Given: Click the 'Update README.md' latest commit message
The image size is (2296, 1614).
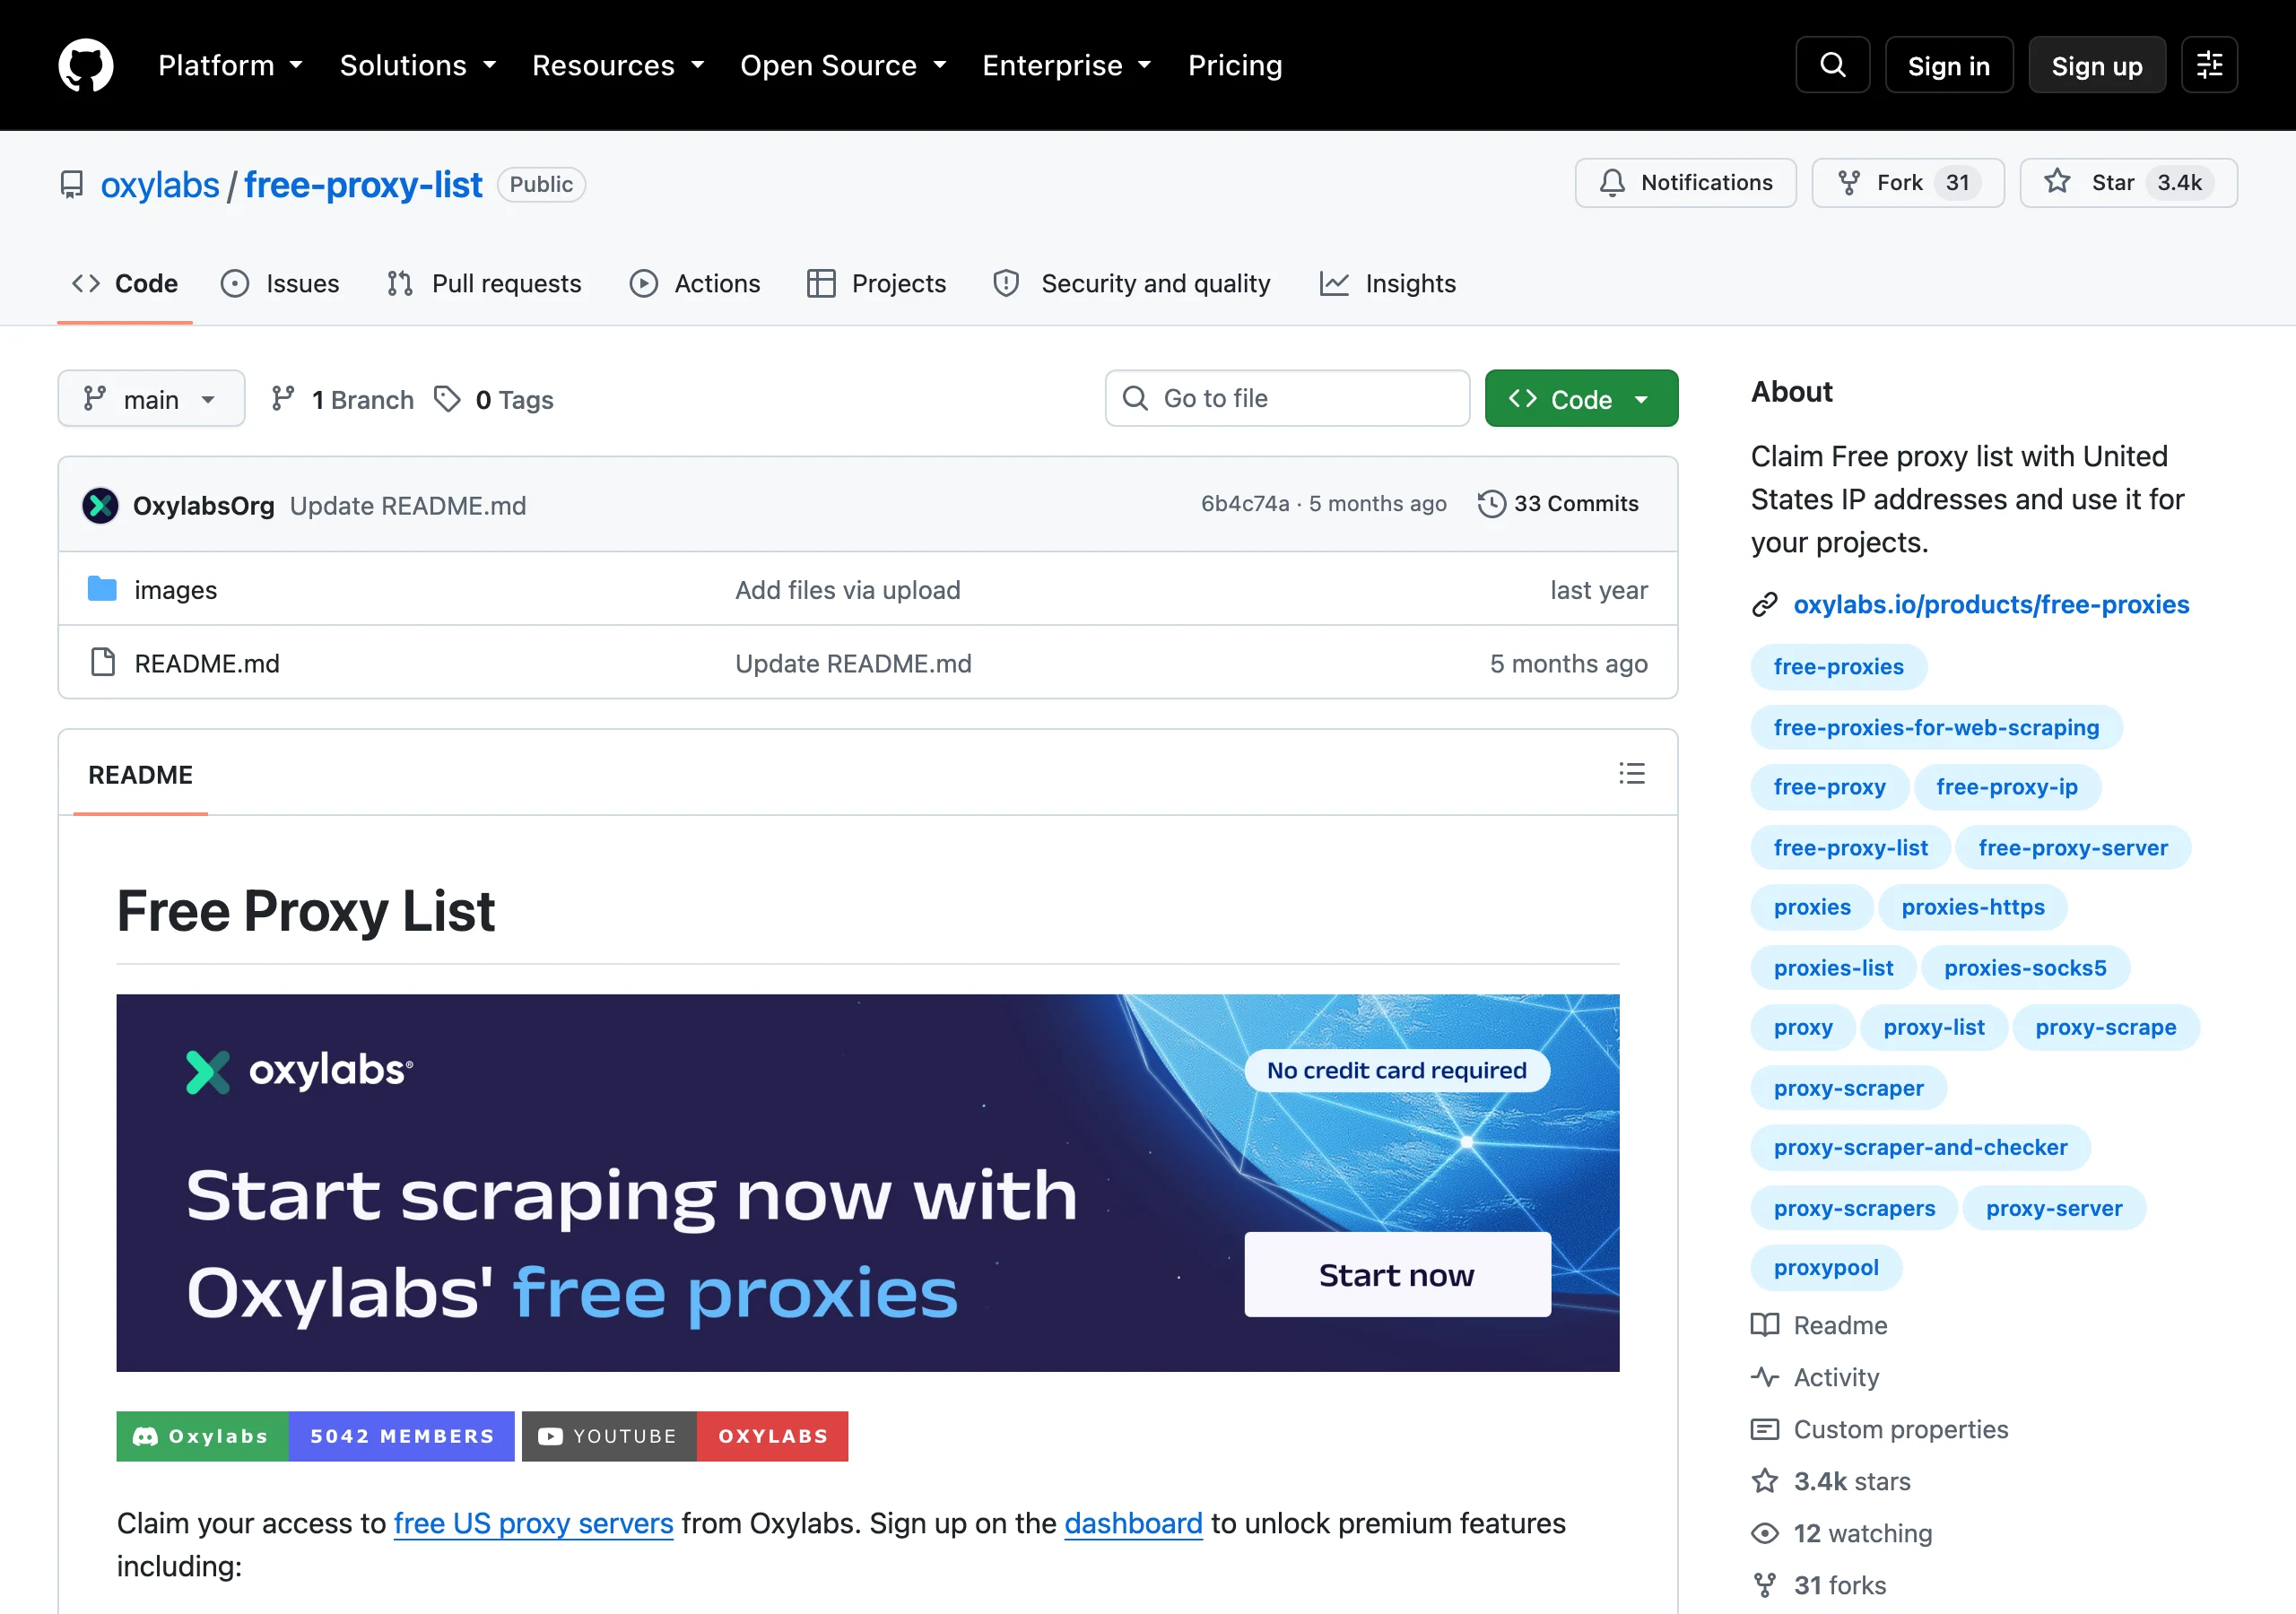Looking at the screenshot, I should click(x=408, y=506).
